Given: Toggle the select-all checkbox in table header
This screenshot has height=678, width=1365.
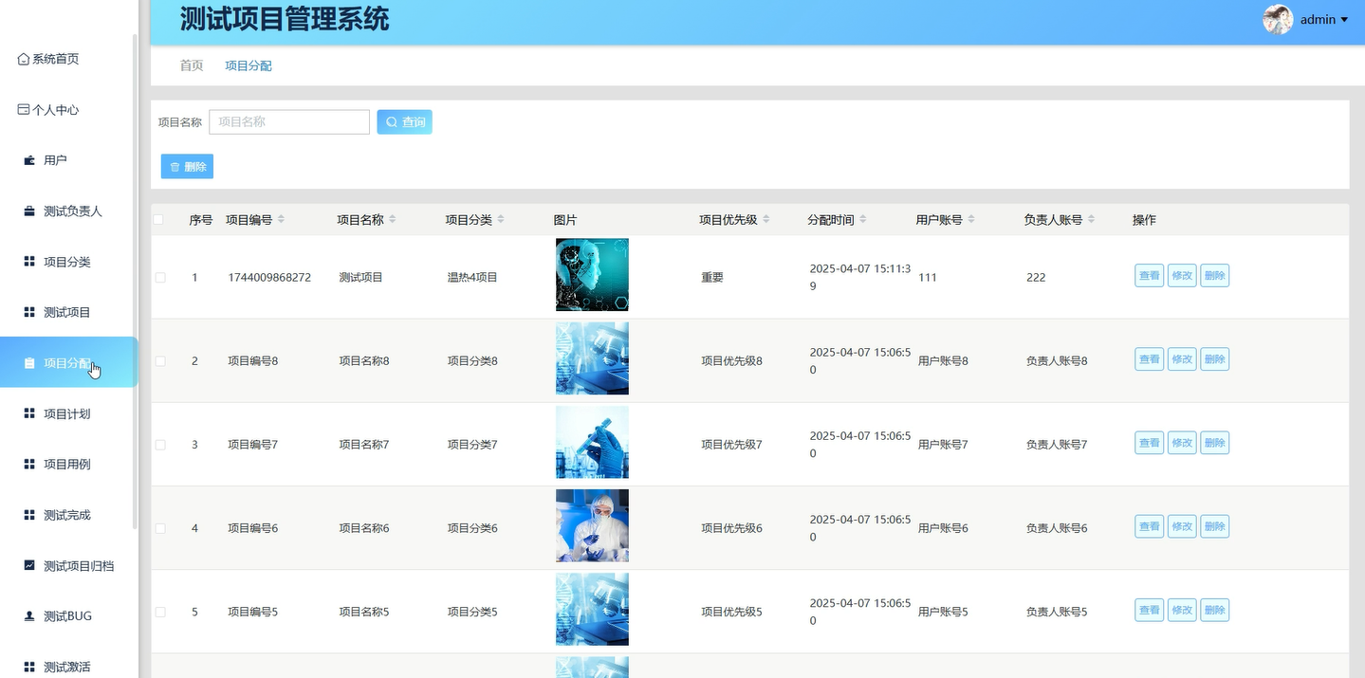Looking at the screenshot, I should pyautogui.click(x=159, y=219).
